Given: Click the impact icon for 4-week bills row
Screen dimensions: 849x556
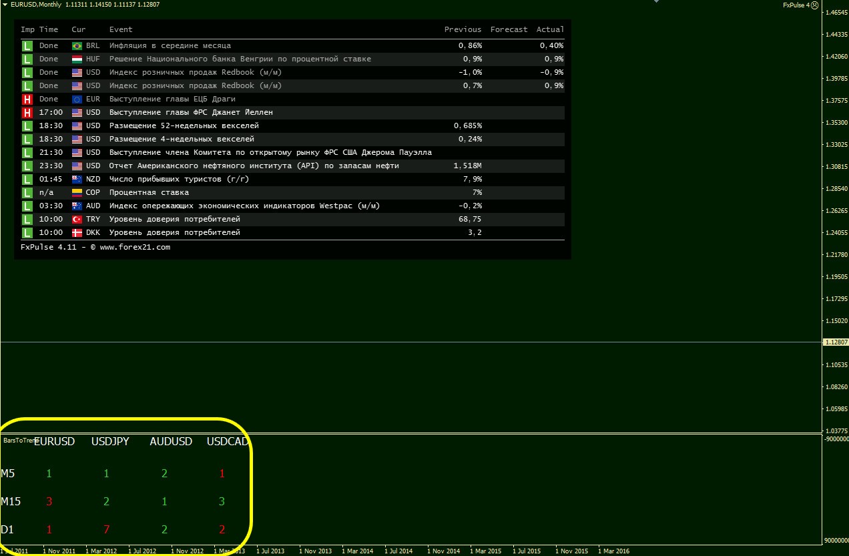Looking at the screenshot, I should click(x=27, y=140).
